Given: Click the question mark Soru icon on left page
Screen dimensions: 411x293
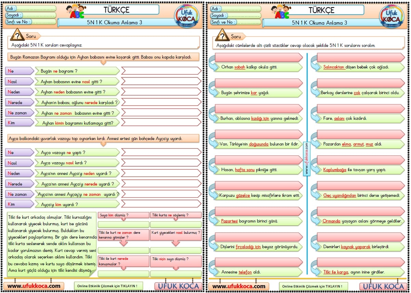Looking at the screenshot, I should tap(17, 35).
